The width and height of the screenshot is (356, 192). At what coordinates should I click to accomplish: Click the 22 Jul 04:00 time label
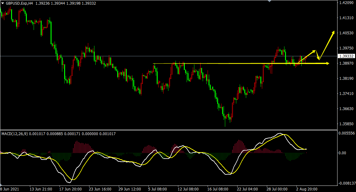click(247, 189)
